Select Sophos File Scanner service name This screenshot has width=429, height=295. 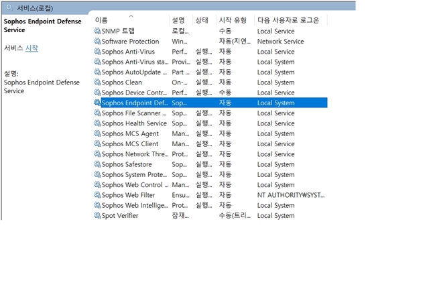134,113
